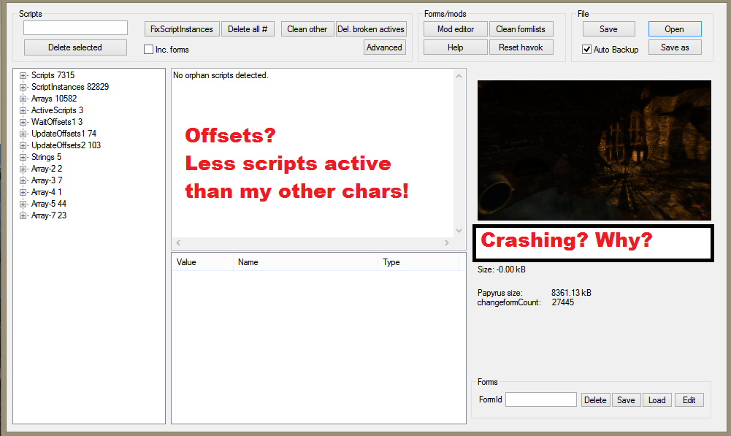Open the Mod editor

456,29
